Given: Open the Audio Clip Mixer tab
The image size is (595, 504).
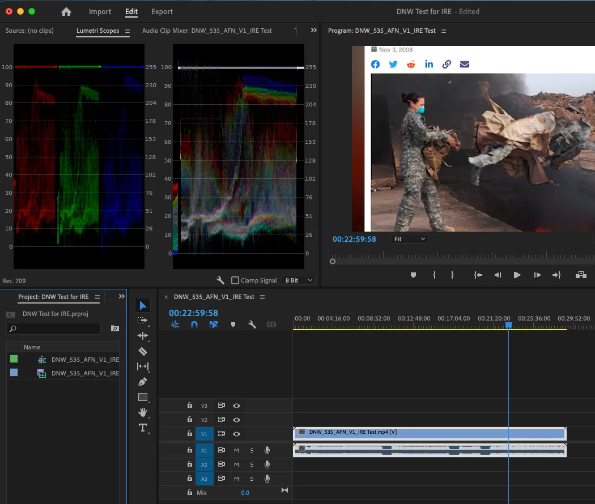Looking at the screenshot, I should click(x=207, y=31).
